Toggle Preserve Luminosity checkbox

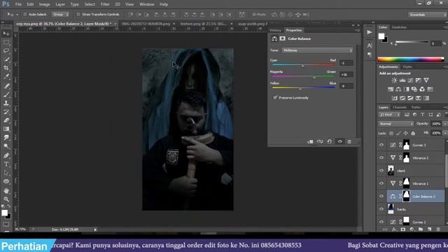pyautogui.click(x=275, y=97)
